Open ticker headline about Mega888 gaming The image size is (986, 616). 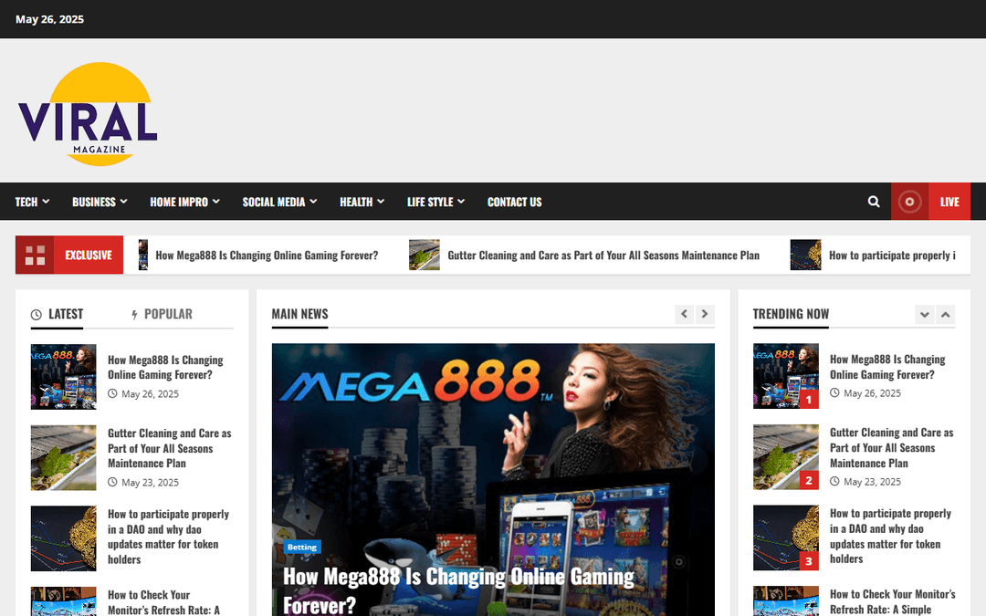(267, 256)
